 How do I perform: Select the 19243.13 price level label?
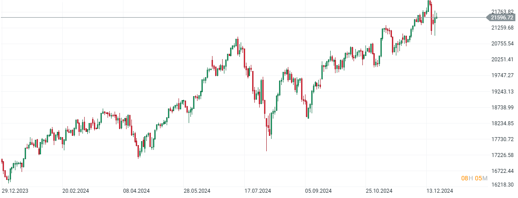point(502,92)
